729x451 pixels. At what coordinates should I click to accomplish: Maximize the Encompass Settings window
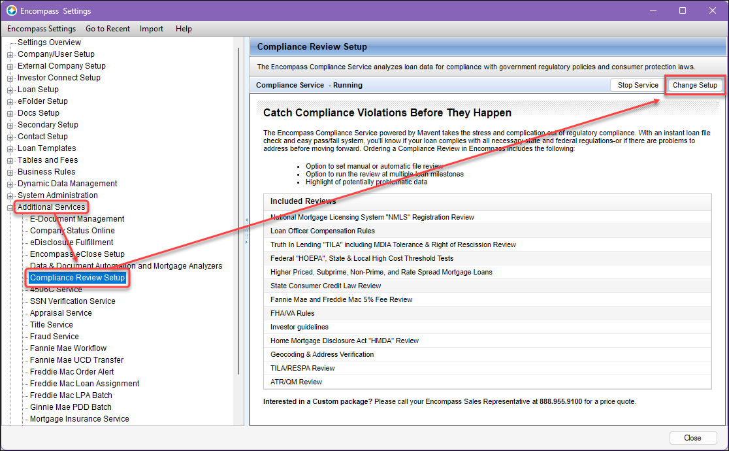pos(683,10)
